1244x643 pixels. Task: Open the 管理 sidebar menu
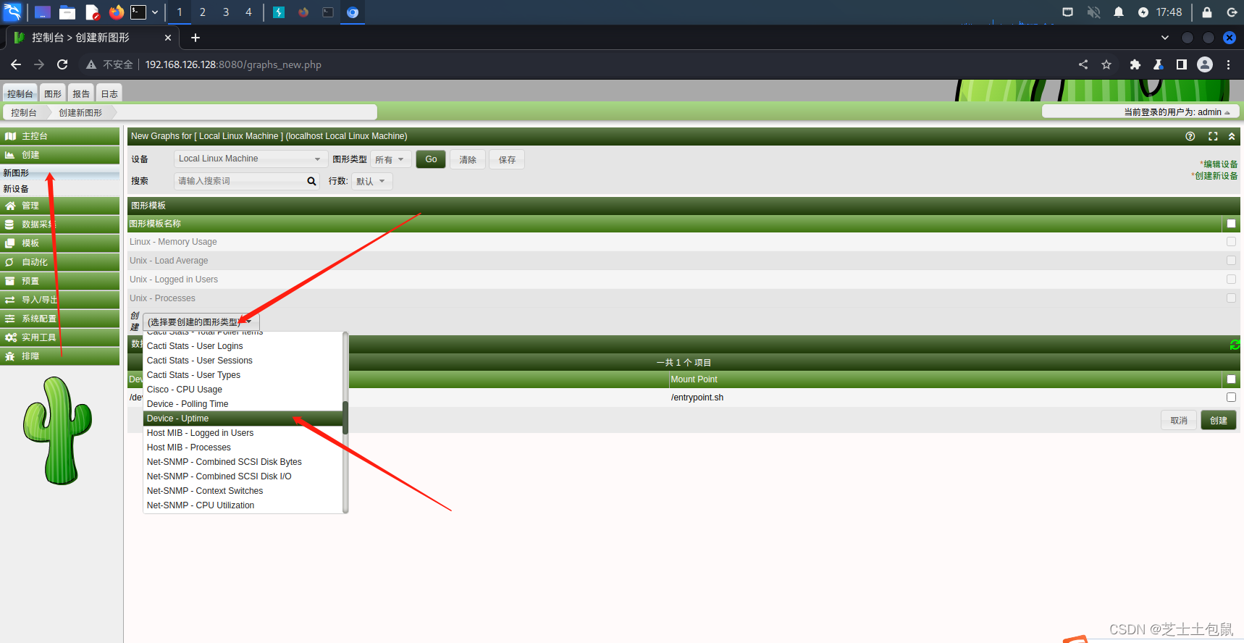60,206
